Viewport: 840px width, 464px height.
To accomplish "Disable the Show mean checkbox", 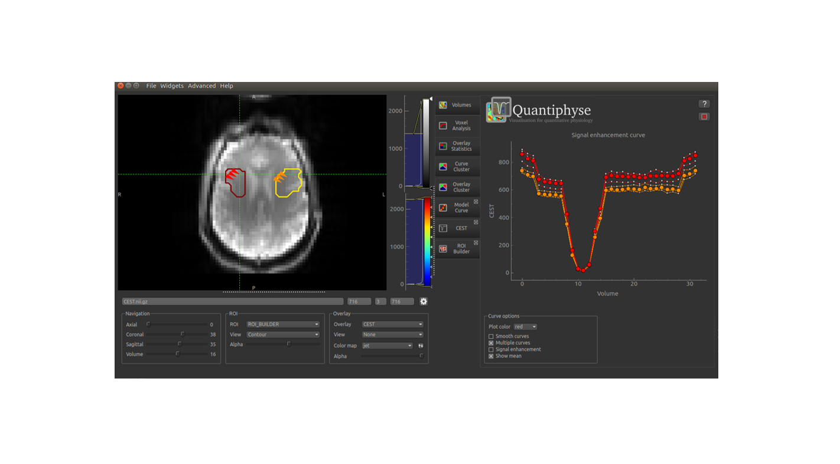I will tap(491, 356).
